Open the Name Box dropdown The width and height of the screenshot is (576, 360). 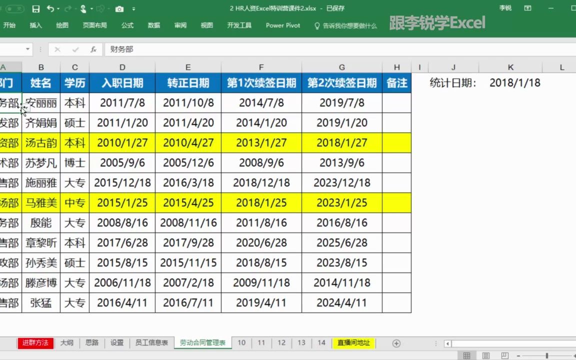pyautogui.click(x=27, y=49)
